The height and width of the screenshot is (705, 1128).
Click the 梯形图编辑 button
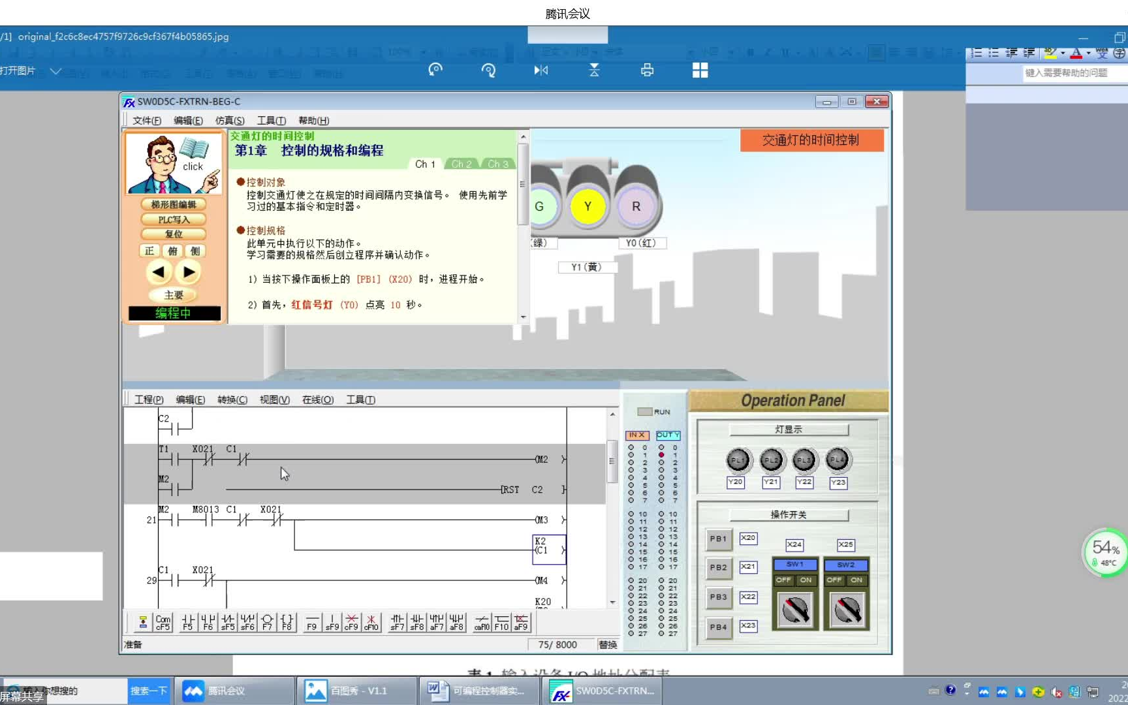173,204
